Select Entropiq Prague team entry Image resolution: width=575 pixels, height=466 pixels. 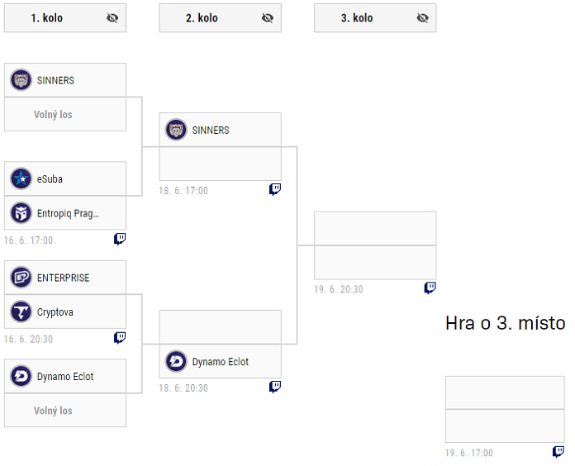[x=65, y=213]
